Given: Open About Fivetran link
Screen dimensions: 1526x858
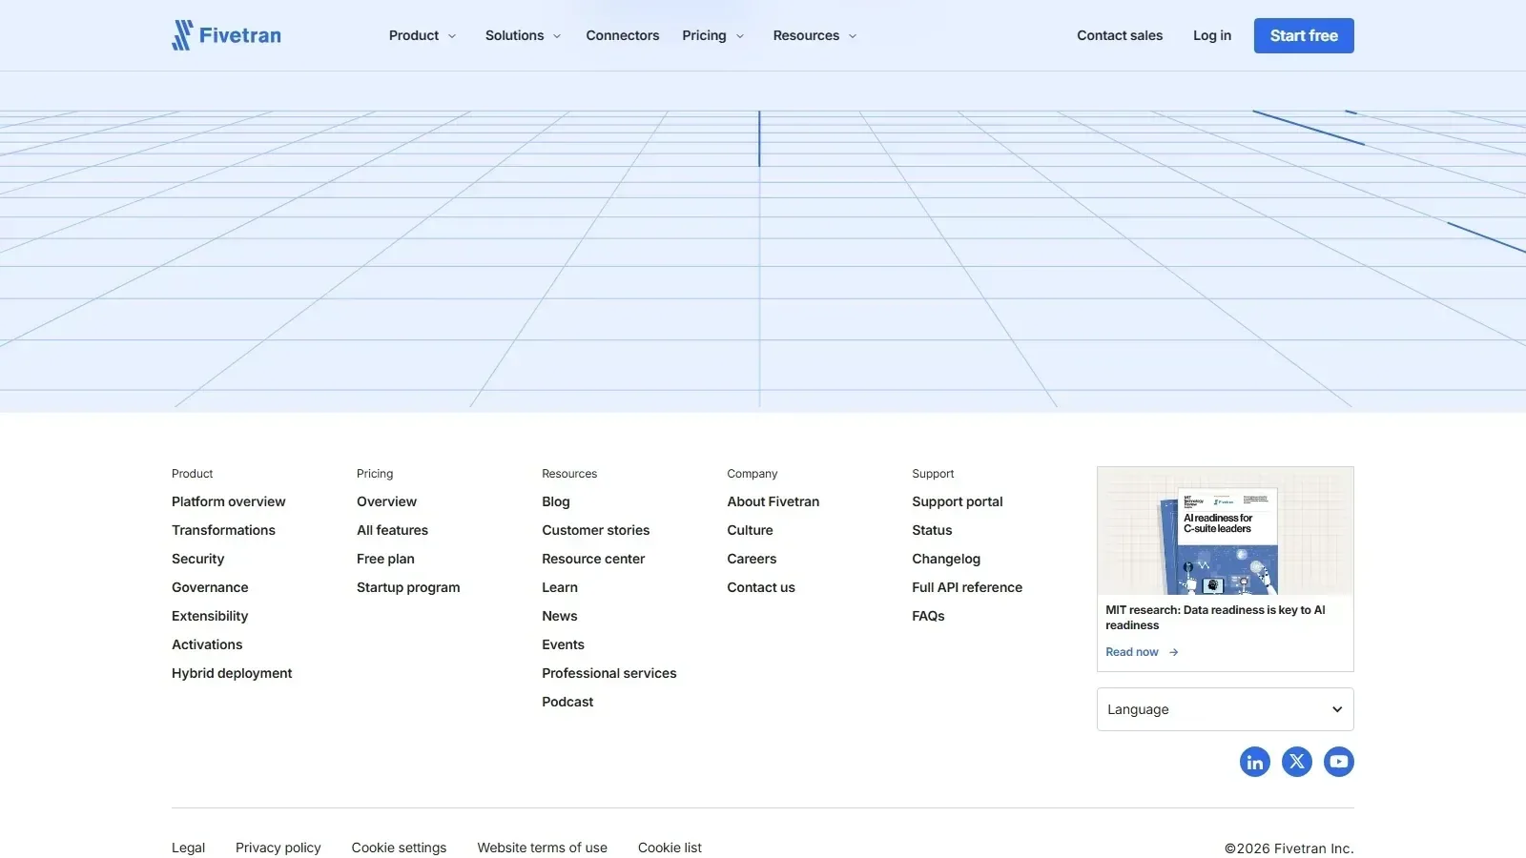Looking at the screenshot, I should 773,501.
